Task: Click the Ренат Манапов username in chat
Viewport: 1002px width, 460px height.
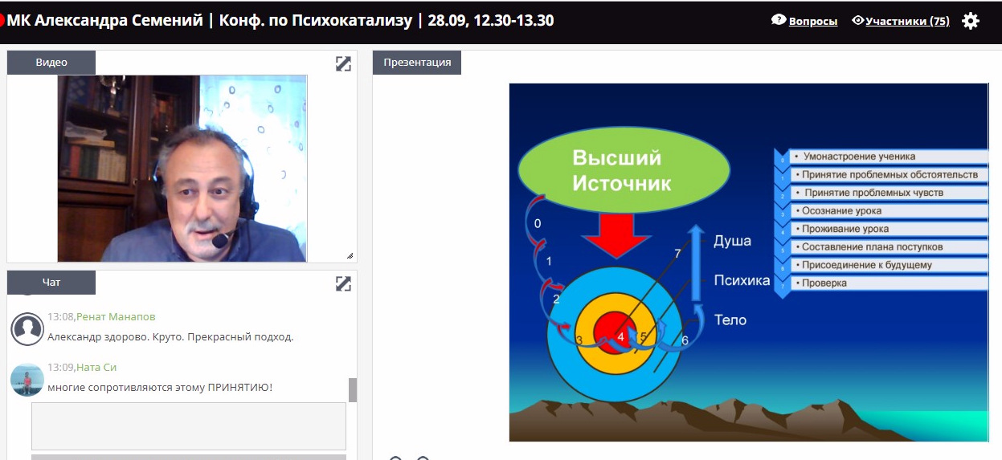Action: [116, 317]
